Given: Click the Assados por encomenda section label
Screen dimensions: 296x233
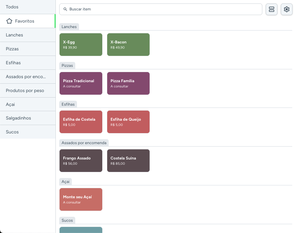Looking at the screenshot, I should [84, 143].
